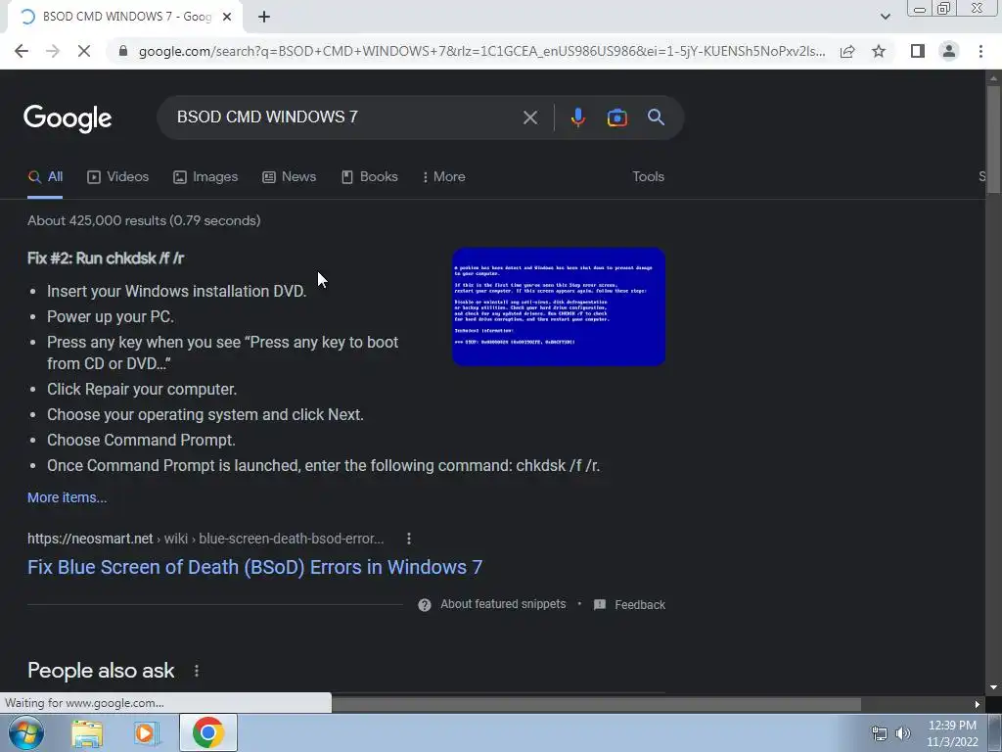This screenshot has width=1002, height=752.
Task: Click the vertical scrollbar thumb
Action: click(x=993, y=137)
